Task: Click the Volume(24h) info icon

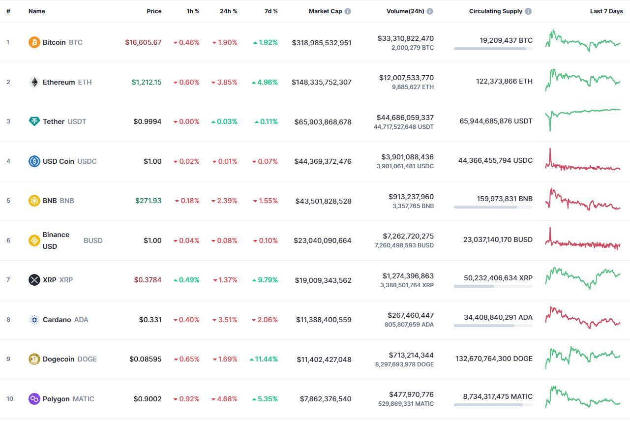Action: (430, 11)
